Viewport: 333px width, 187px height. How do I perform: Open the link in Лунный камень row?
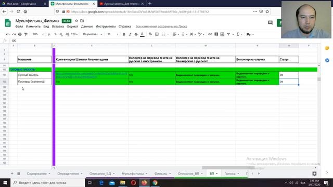pos(91,75)
